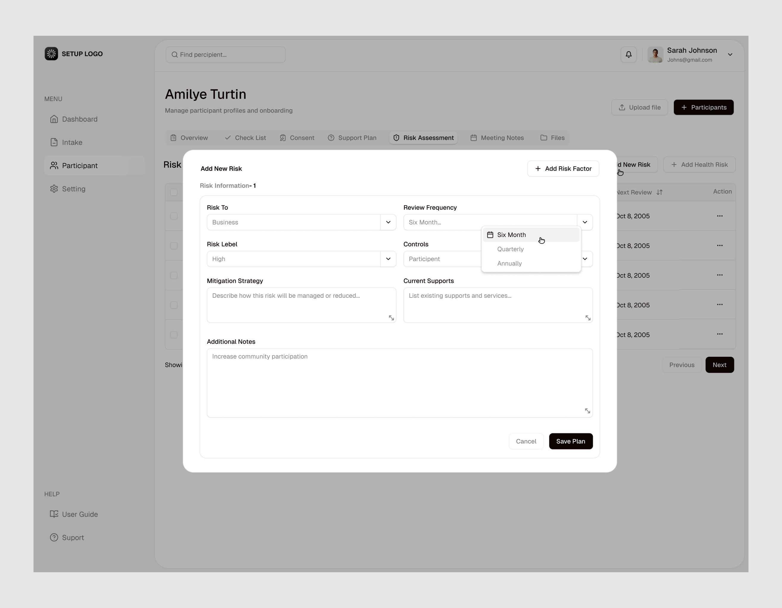Expand the Sarah Johnson profile chevron

point(730,55)
